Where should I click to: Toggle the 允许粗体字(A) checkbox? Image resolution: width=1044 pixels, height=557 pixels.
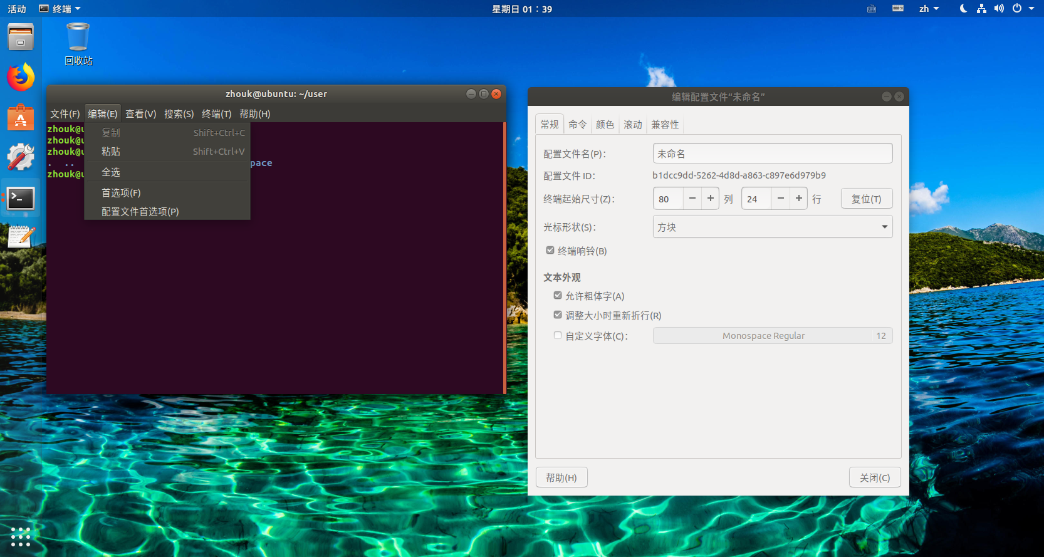(558, 295)
